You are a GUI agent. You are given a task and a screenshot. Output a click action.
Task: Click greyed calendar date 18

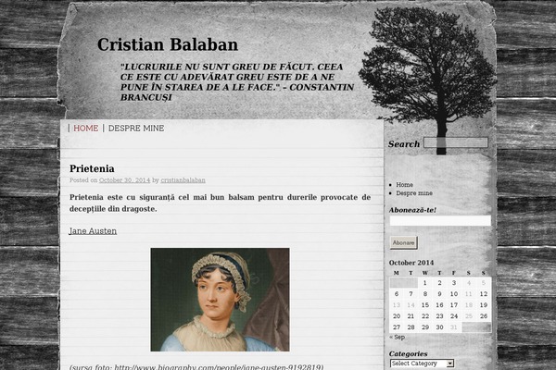pyautogui.click(x=468, y=305)
